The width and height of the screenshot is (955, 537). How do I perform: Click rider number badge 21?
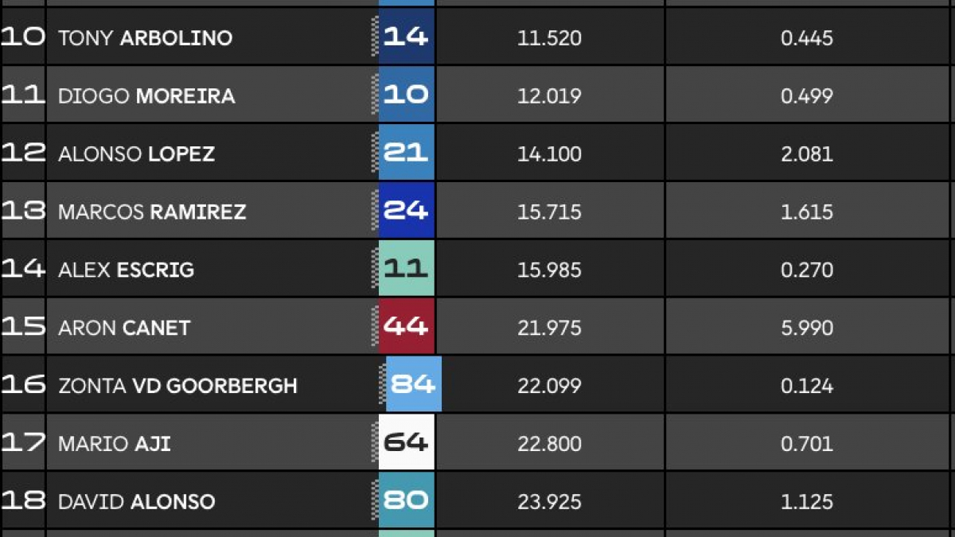(406, 153)
